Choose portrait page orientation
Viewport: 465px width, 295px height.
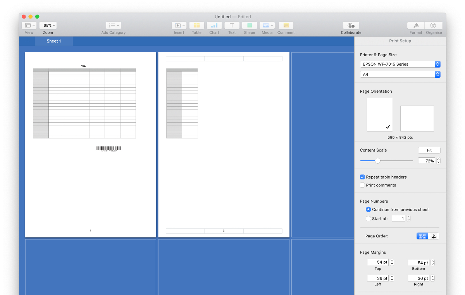click(380, 115)
